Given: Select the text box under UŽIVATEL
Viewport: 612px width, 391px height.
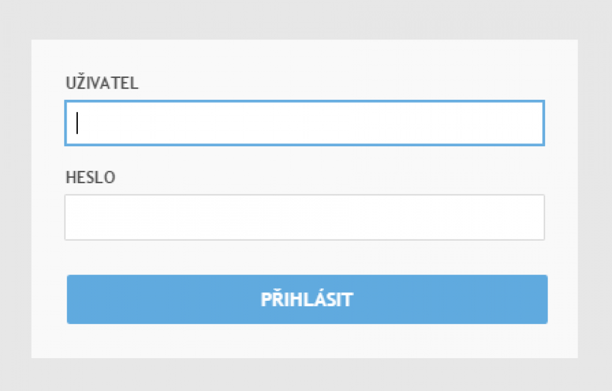Looking at the screenshot, I should (x=304, y=123).
